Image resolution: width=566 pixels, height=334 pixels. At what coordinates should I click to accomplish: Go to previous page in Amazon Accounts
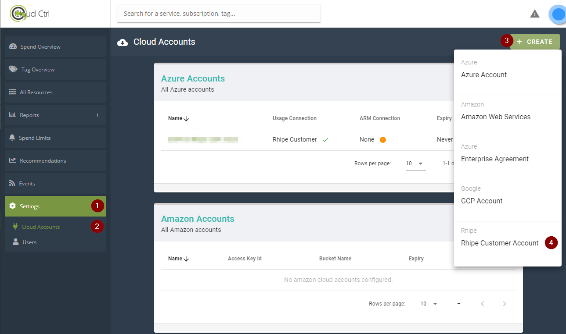click(x=483, y=304)
